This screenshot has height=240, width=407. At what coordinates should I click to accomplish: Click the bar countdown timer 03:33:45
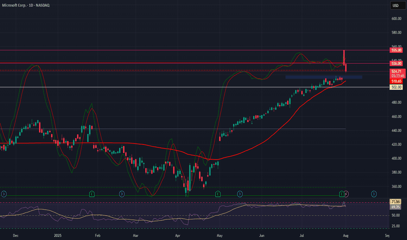point(397,76)
